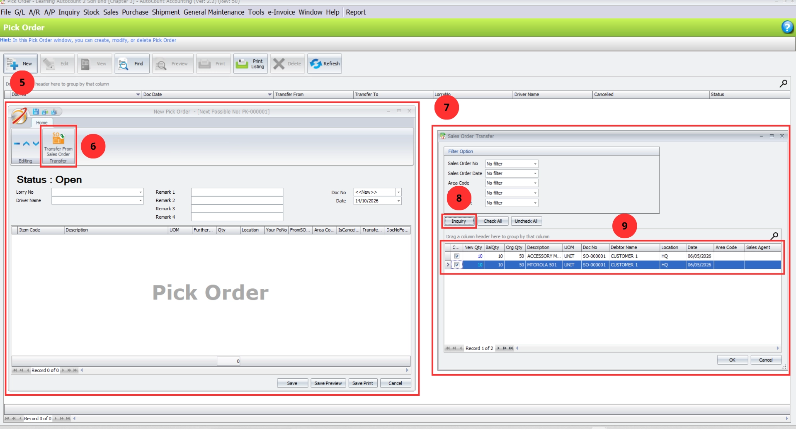Click the Print Listing toolbar icon
This screenshot has width=796, height=448.
coord(250,63)
